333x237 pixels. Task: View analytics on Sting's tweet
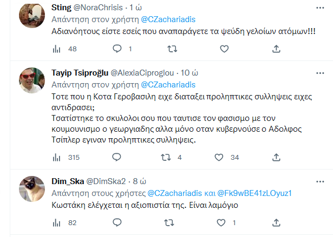click(x=56, y=49)
